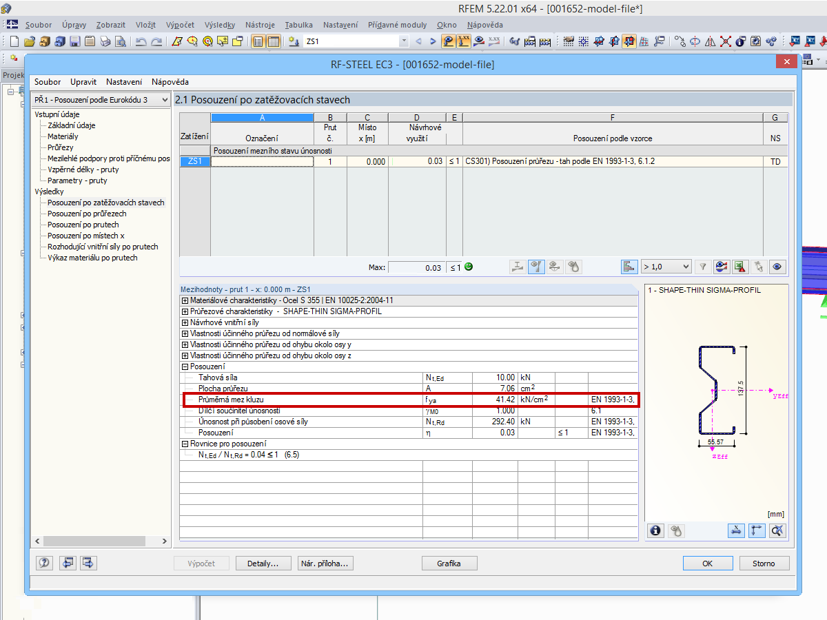This screenshot has height=620, width=827.
Task: Select Průměrná mez kluzu result row
Action: [410, 400]
